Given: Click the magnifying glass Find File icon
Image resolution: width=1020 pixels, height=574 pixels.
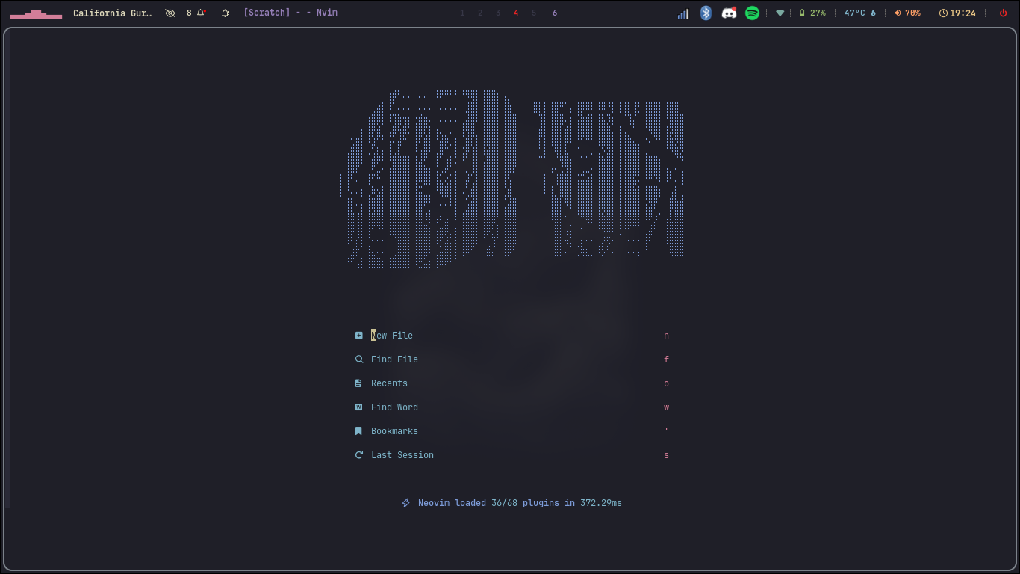Looking at the screenshot, I should (x=359, y=359).
